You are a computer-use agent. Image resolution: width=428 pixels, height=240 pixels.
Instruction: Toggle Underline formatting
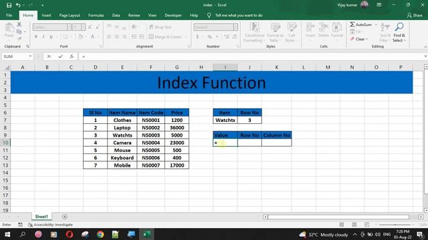point(51,37)
